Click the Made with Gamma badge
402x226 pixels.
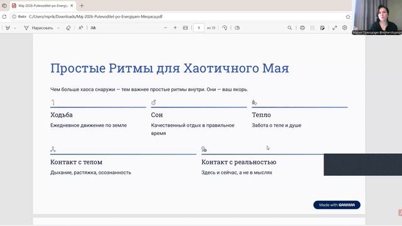click(337, 205)
